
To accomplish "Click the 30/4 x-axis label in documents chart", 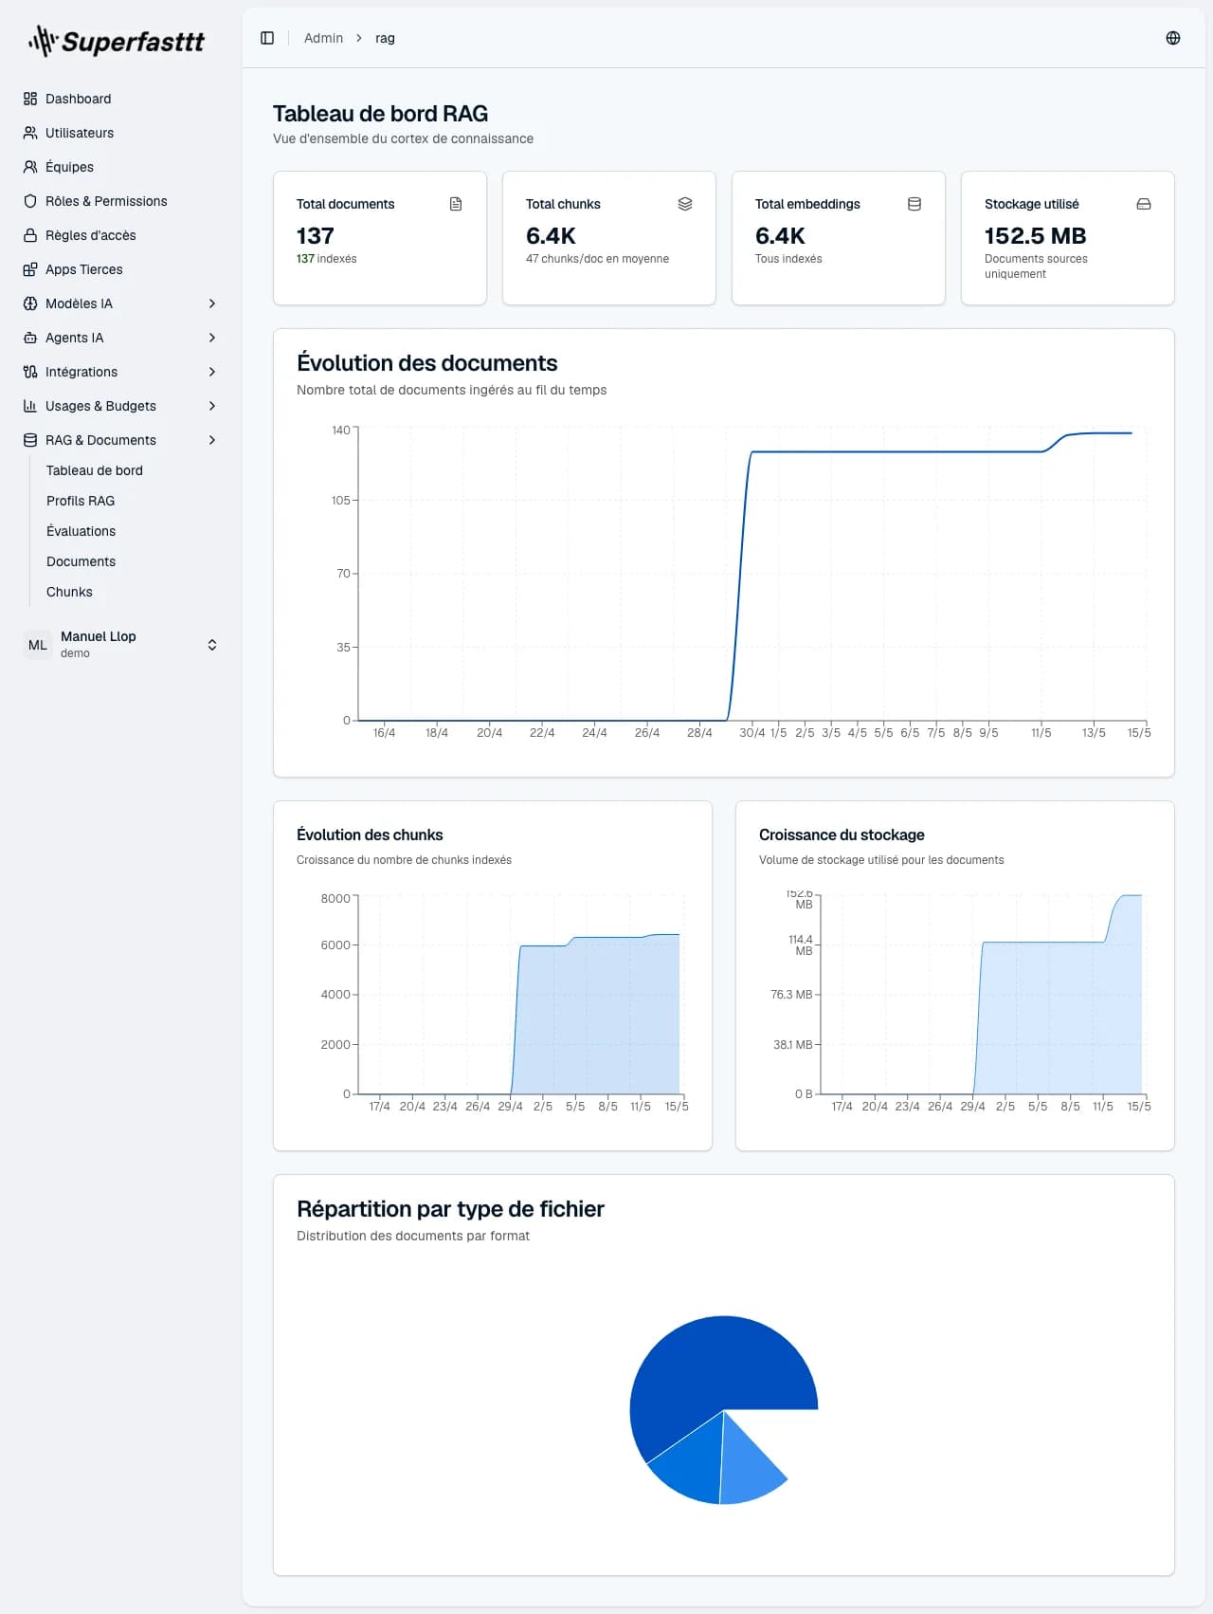I will [x=752, y=733].
